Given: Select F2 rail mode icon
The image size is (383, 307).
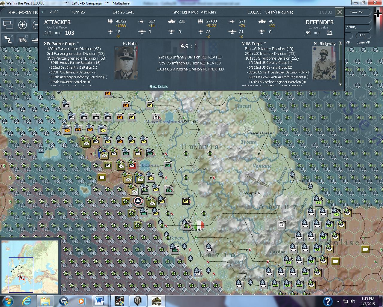Looking at the screenshot, I should (x=23, y=39).
